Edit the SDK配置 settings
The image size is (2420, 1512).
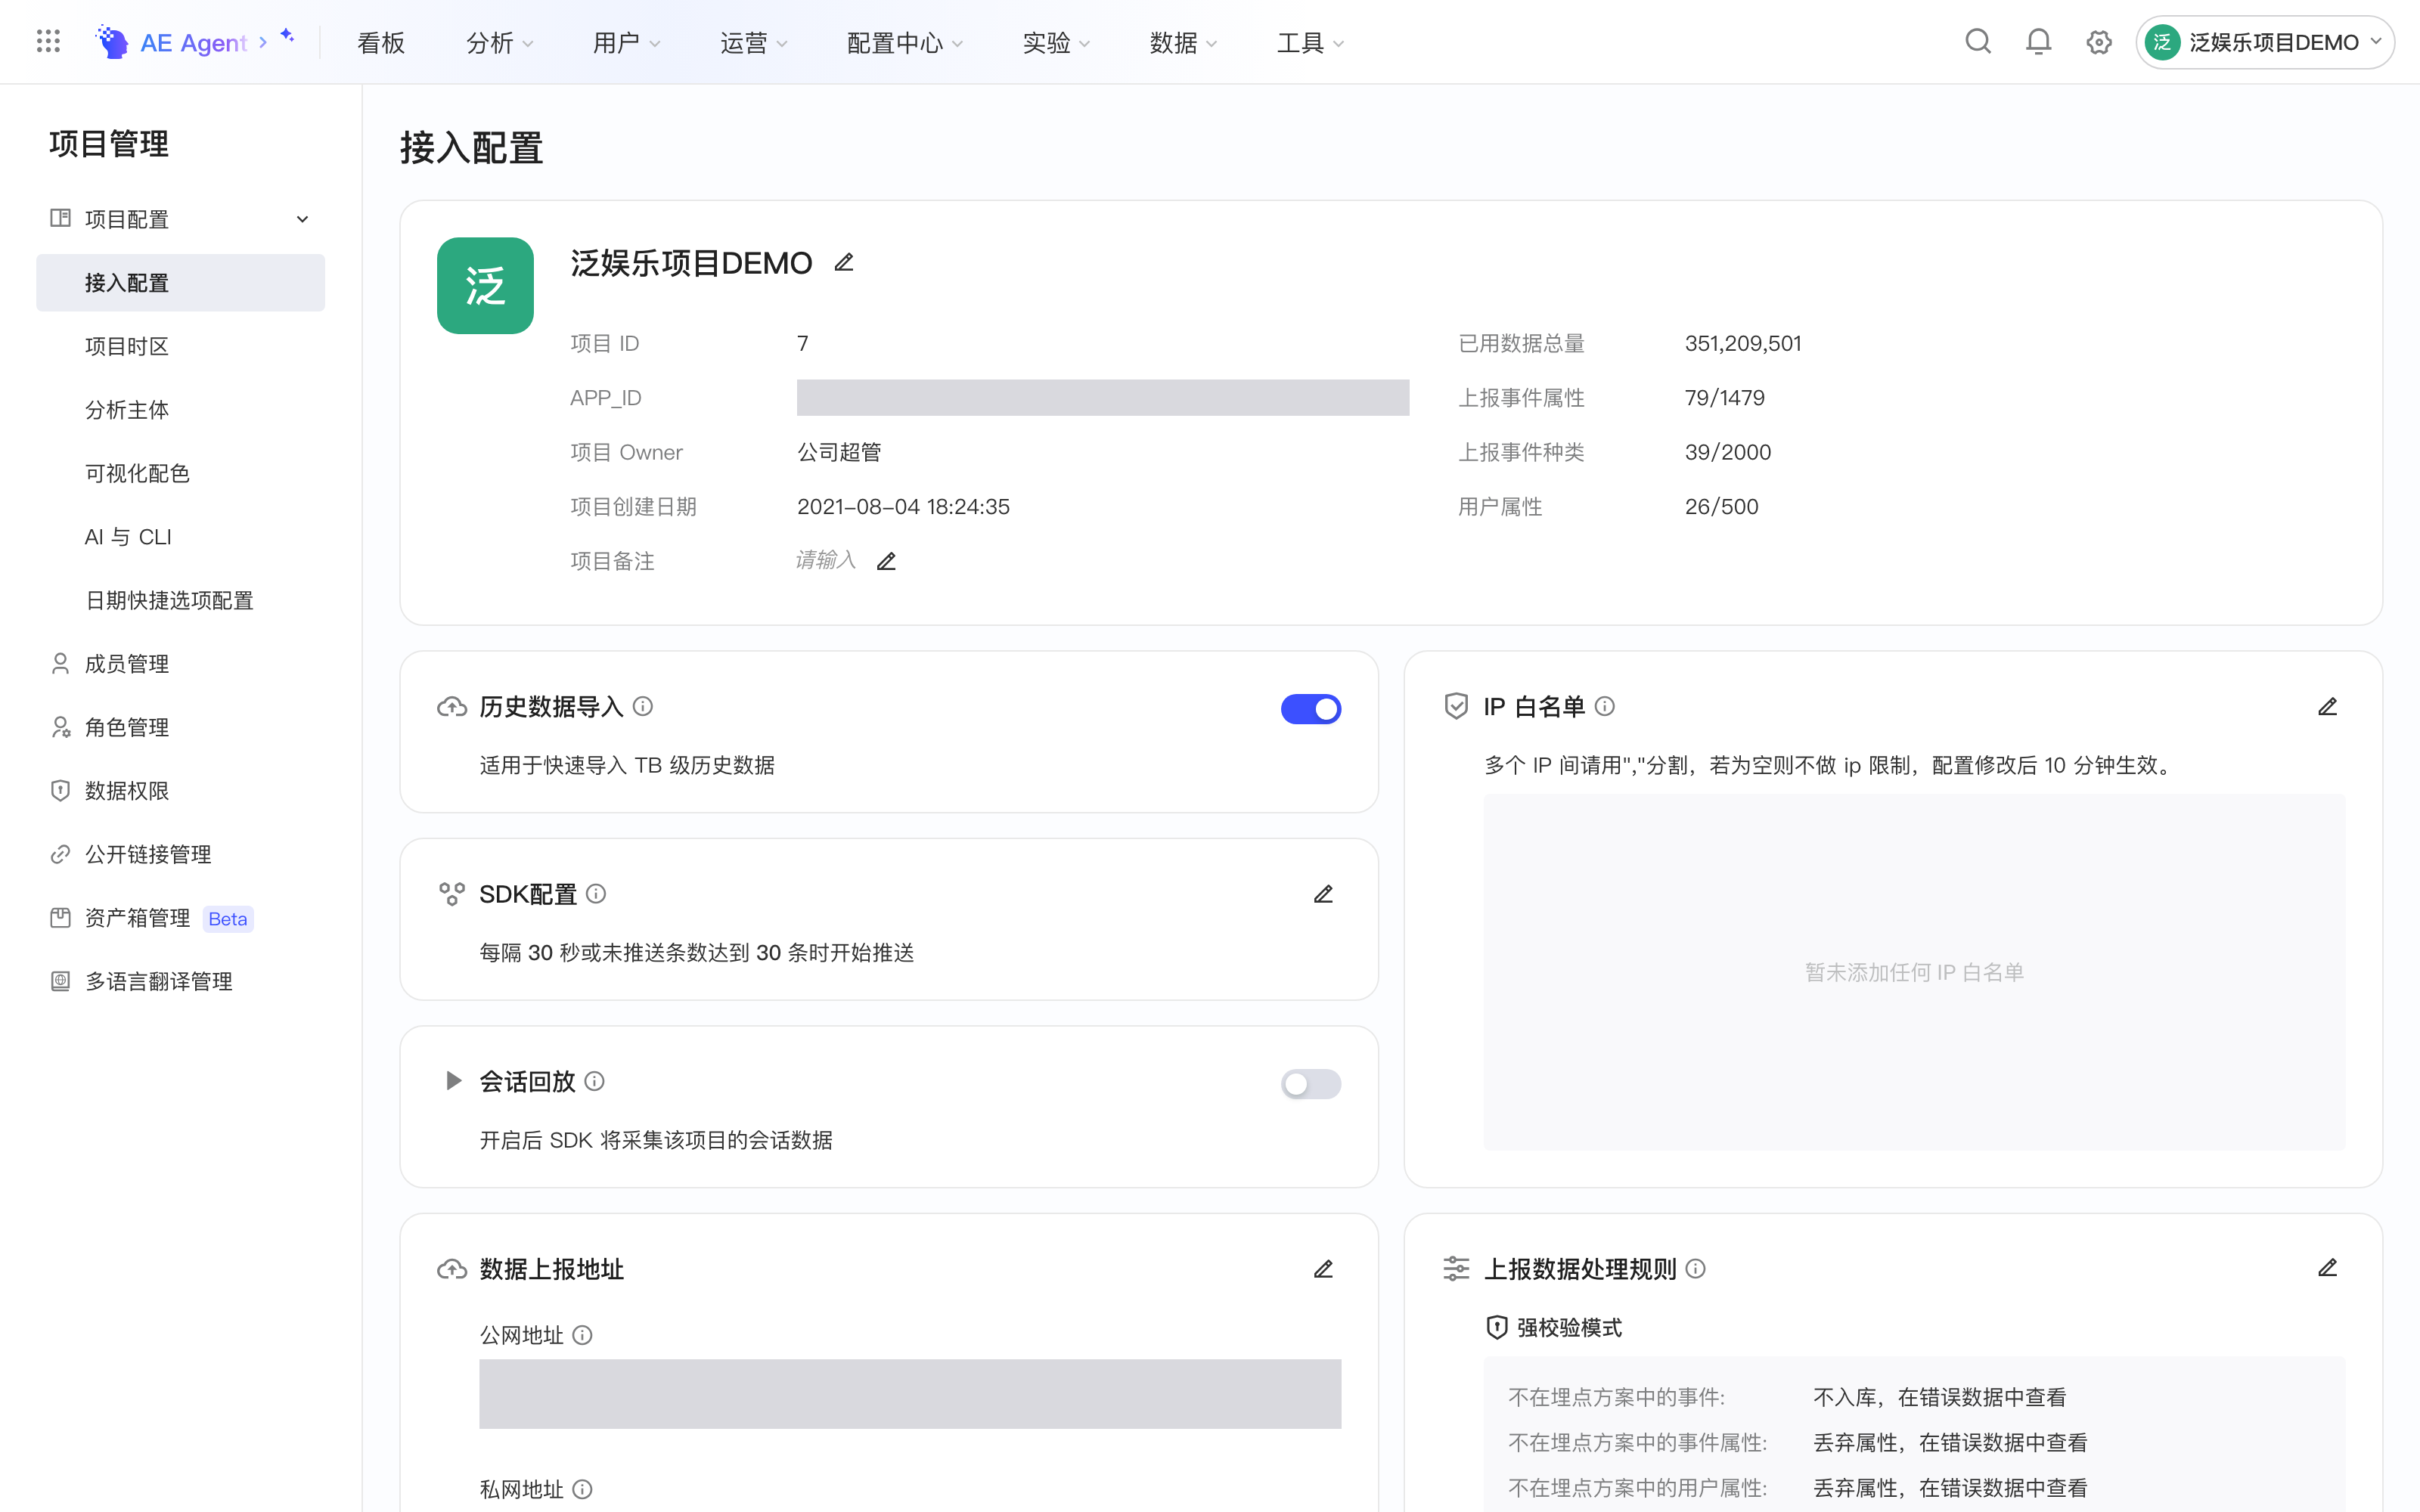click(1323, 894)
